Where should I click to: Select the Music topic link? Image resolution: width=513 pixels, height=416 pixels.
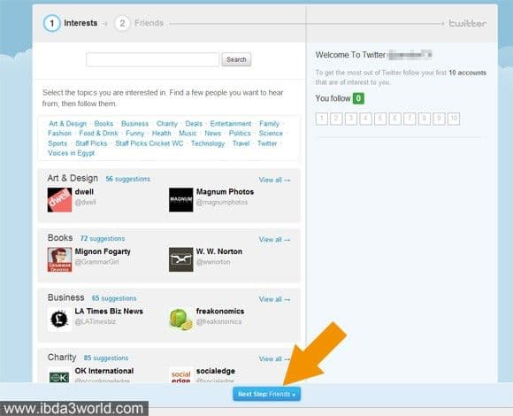coord(188,134)
